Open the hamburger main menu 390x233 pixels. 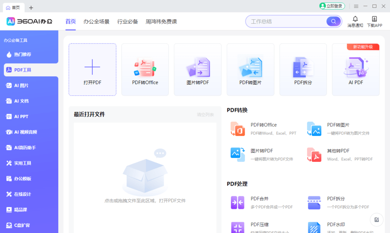pyautogui.click(x=356, y=6)
